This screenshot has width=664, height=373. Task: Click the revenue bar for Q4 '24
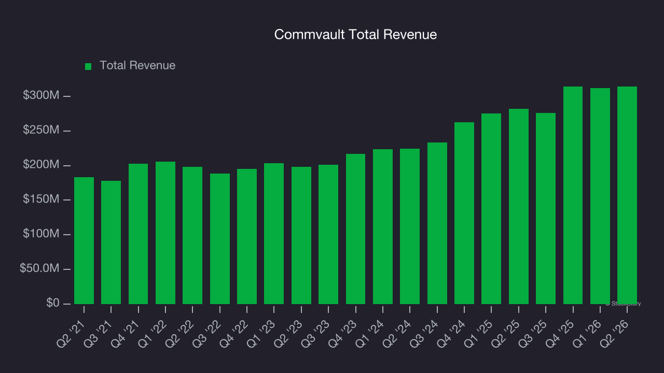pyautogui.click(x=464, y=213)
